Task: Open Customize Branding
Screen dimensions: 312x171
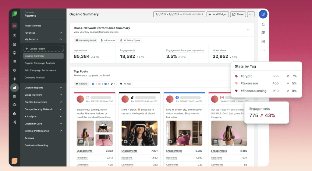Action: click(x=36, y=145)
